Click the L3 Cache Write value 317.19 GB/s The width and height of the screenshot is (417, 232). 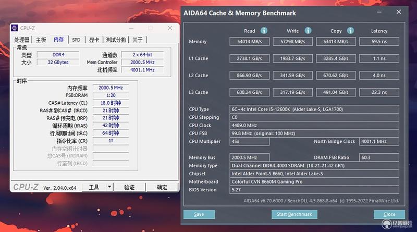pos(292,92)
